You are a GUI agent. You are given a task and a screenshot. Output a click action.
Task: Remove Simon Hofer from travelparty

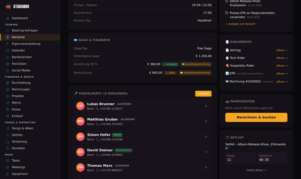(x=206, y=136)
